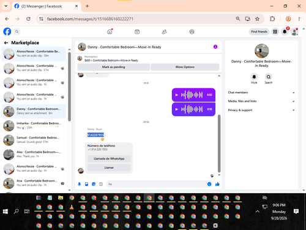The width and height of the screenshot is (306, 230).
Task: Open conversation info purple icon
Action: click(215, 47)
